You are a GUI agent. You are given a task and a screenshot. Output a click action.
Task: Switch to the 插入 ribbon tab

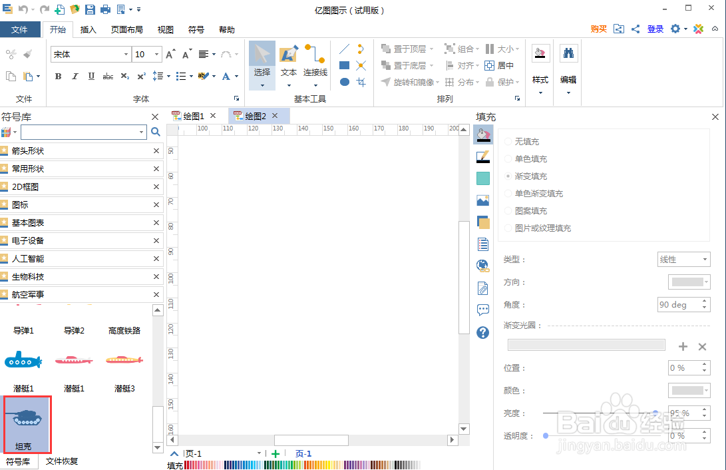click(88, 30)
